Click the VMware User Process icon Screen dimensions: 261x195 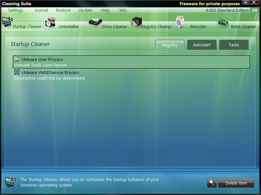click(17, 59)
